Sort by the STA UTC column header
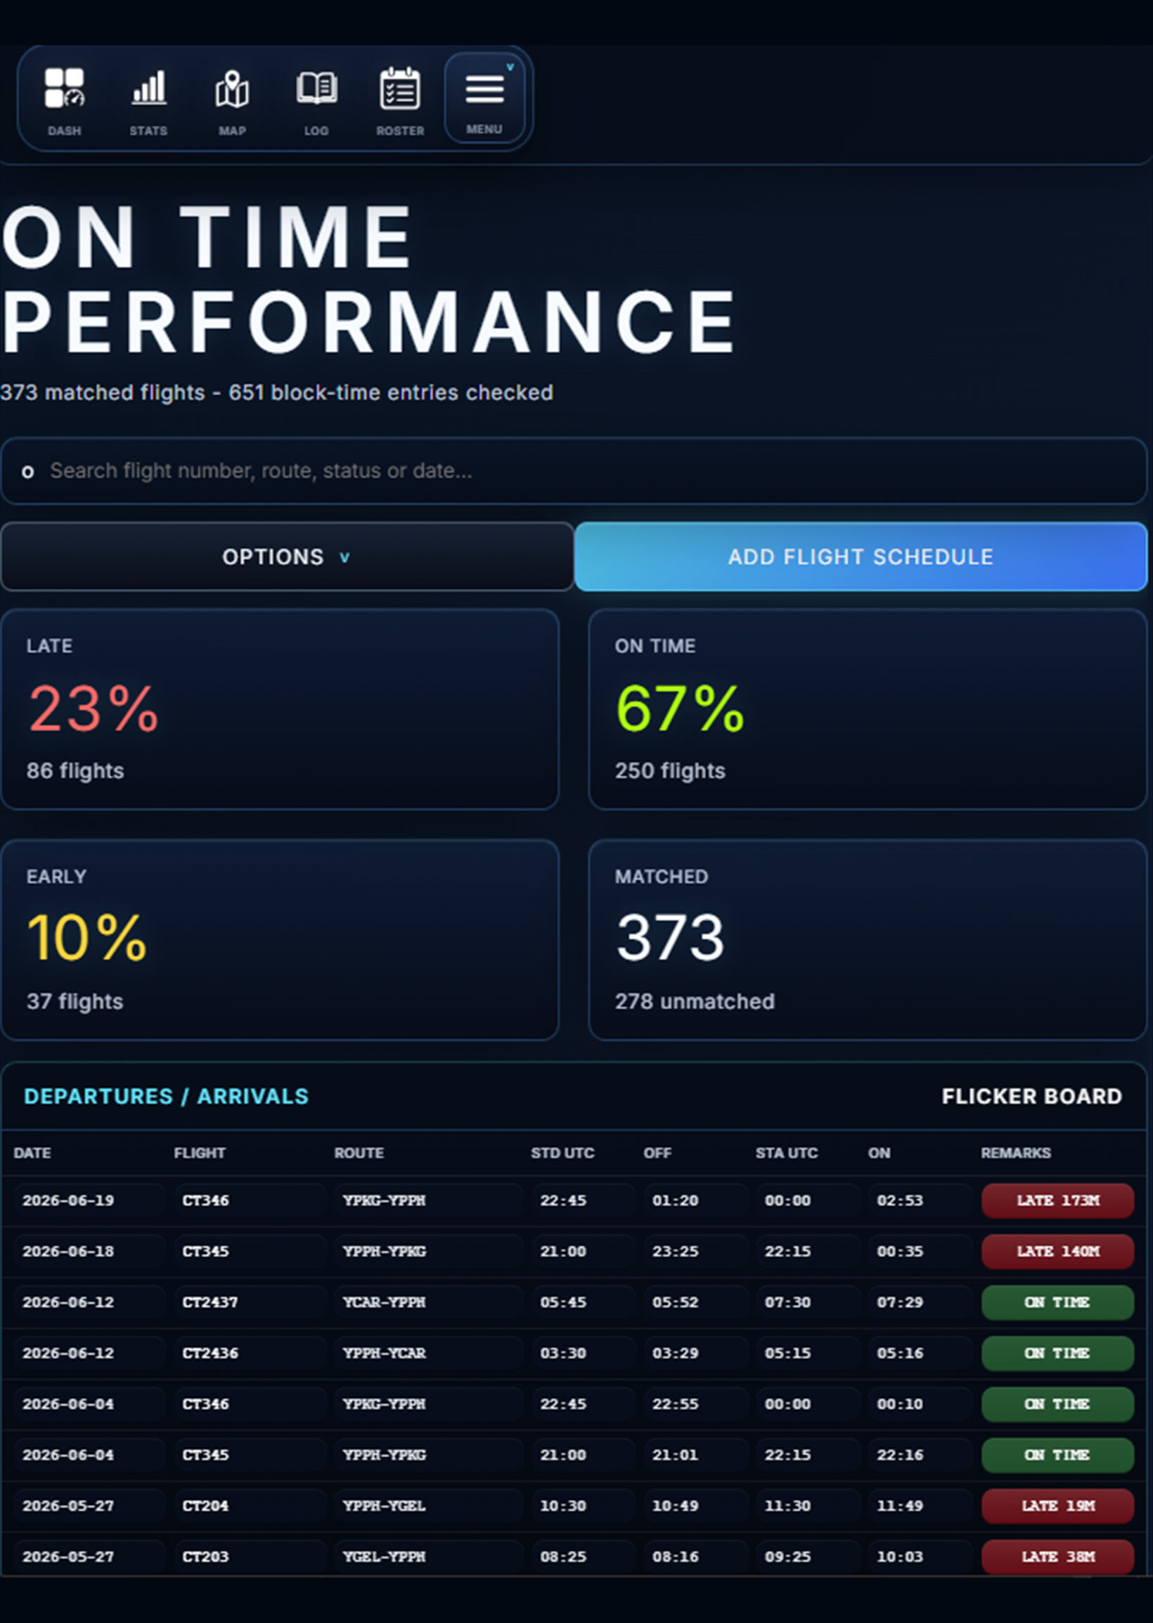 point(787,1153)
